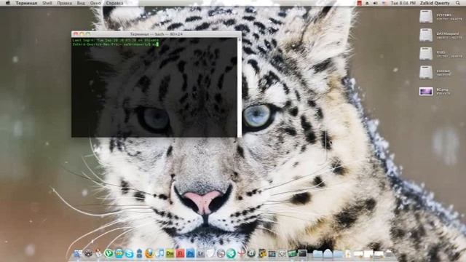Image resolution: width=466 pixels, height=262 pixels.
Task: Click the eject icon in menu bar
Action: pyautogui.click(x=367, y=3)
